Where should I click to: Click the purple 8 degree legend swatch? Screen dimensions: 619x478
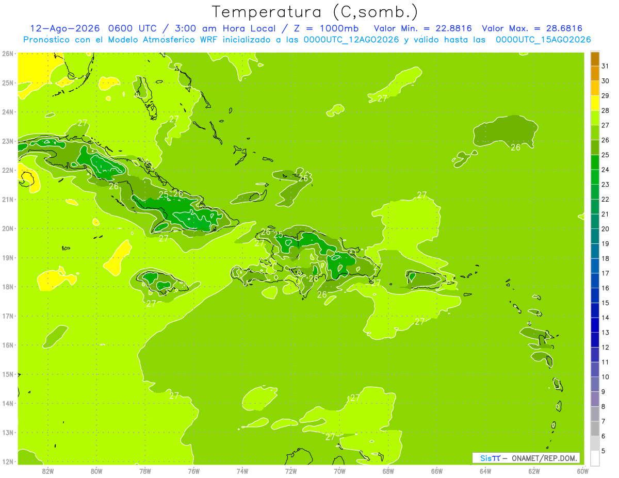click(595, 399)
